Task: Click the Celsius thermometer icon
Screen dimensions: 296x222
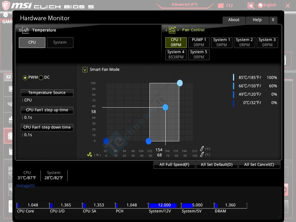Action: [202, 155]
